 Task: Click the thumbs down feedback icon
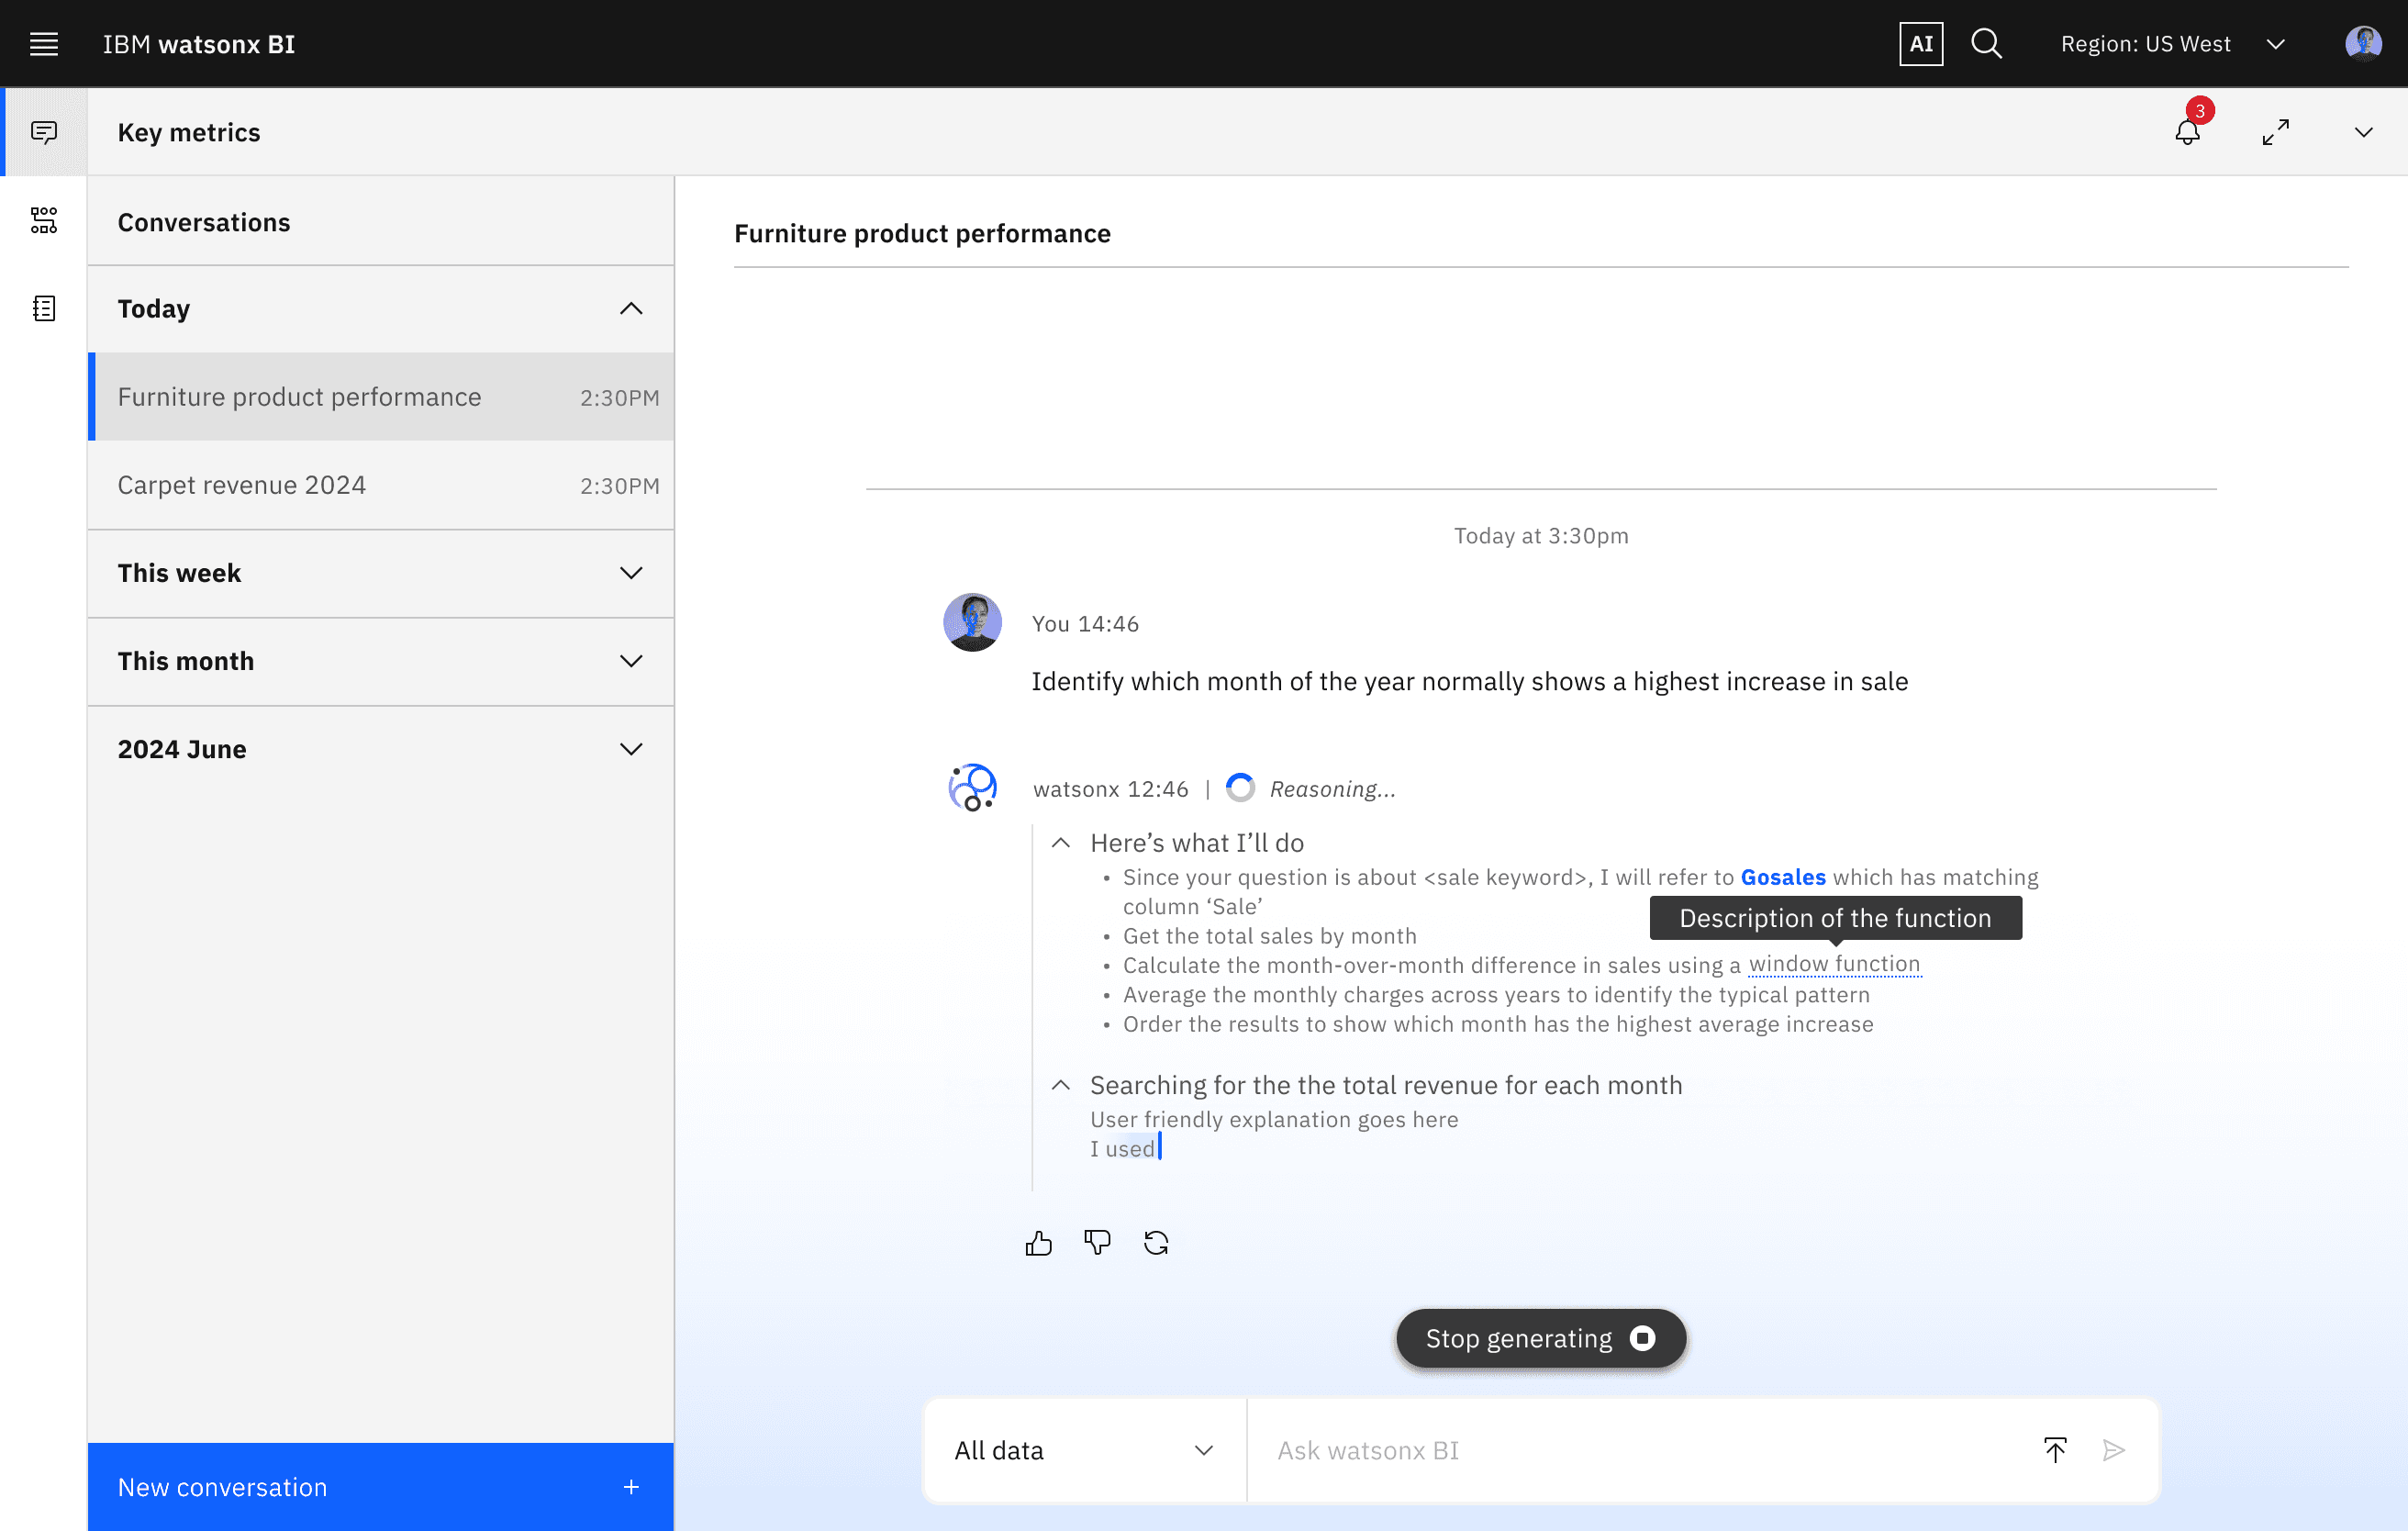1097,1242
